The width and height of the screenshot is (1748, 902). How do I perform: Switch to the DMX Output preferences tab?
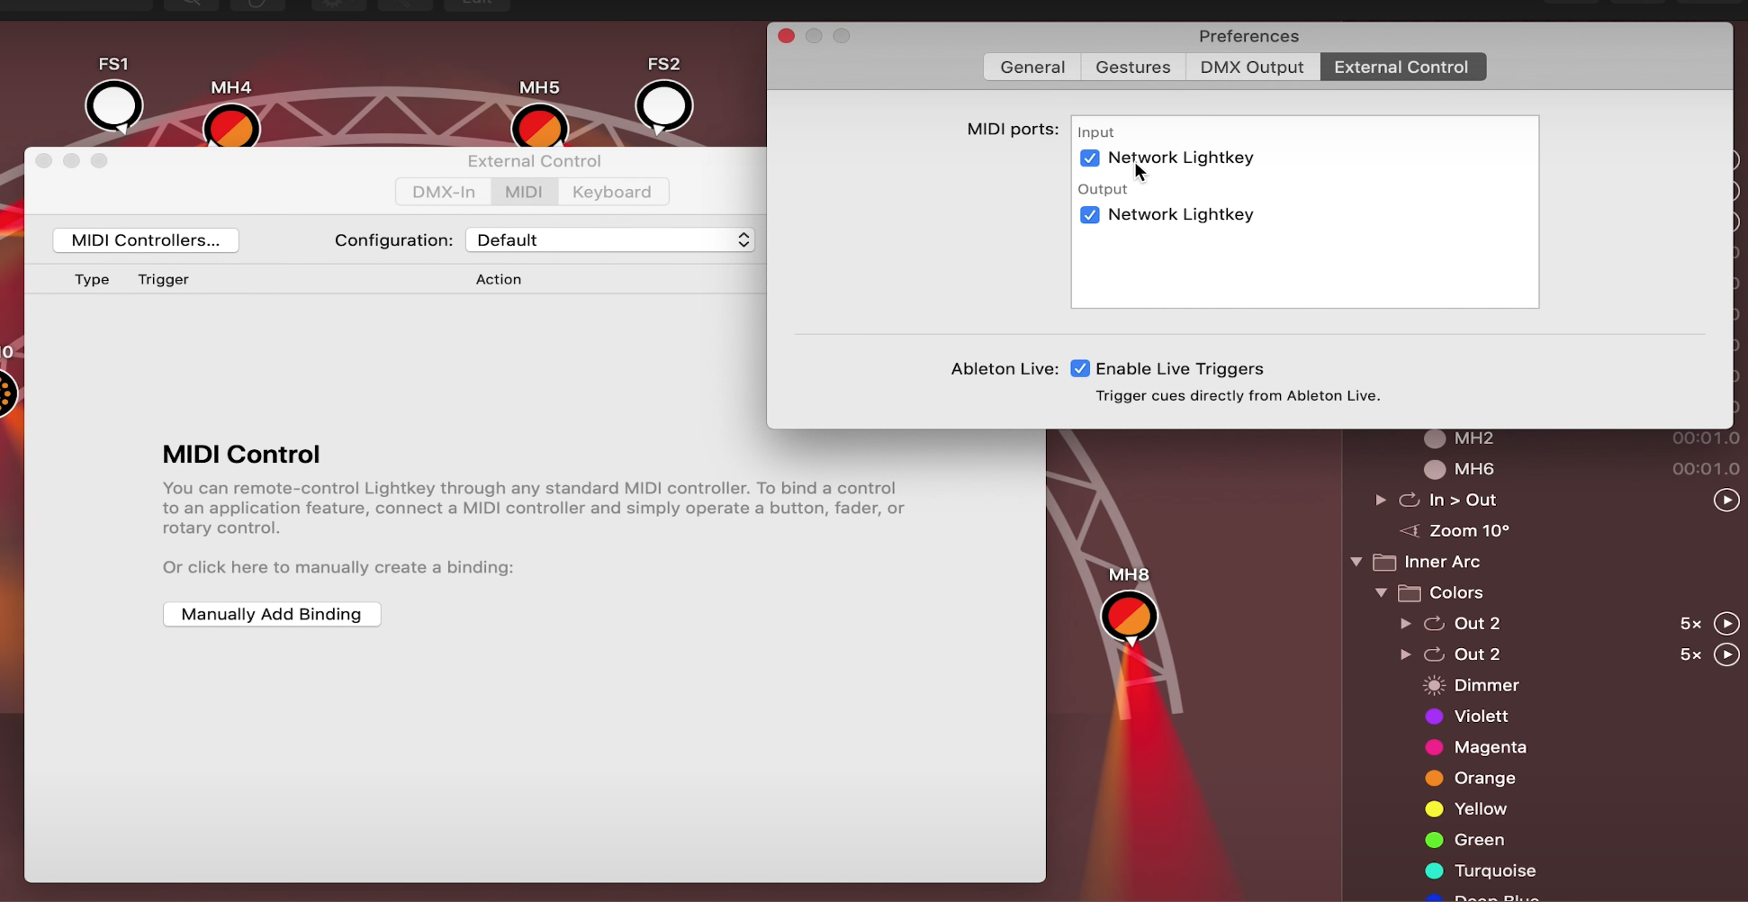(1251, 67)
